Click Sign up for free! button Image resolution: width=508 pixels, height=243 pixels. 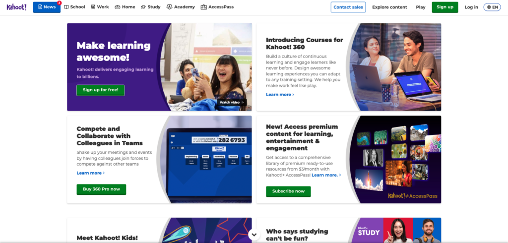point(100,90)
